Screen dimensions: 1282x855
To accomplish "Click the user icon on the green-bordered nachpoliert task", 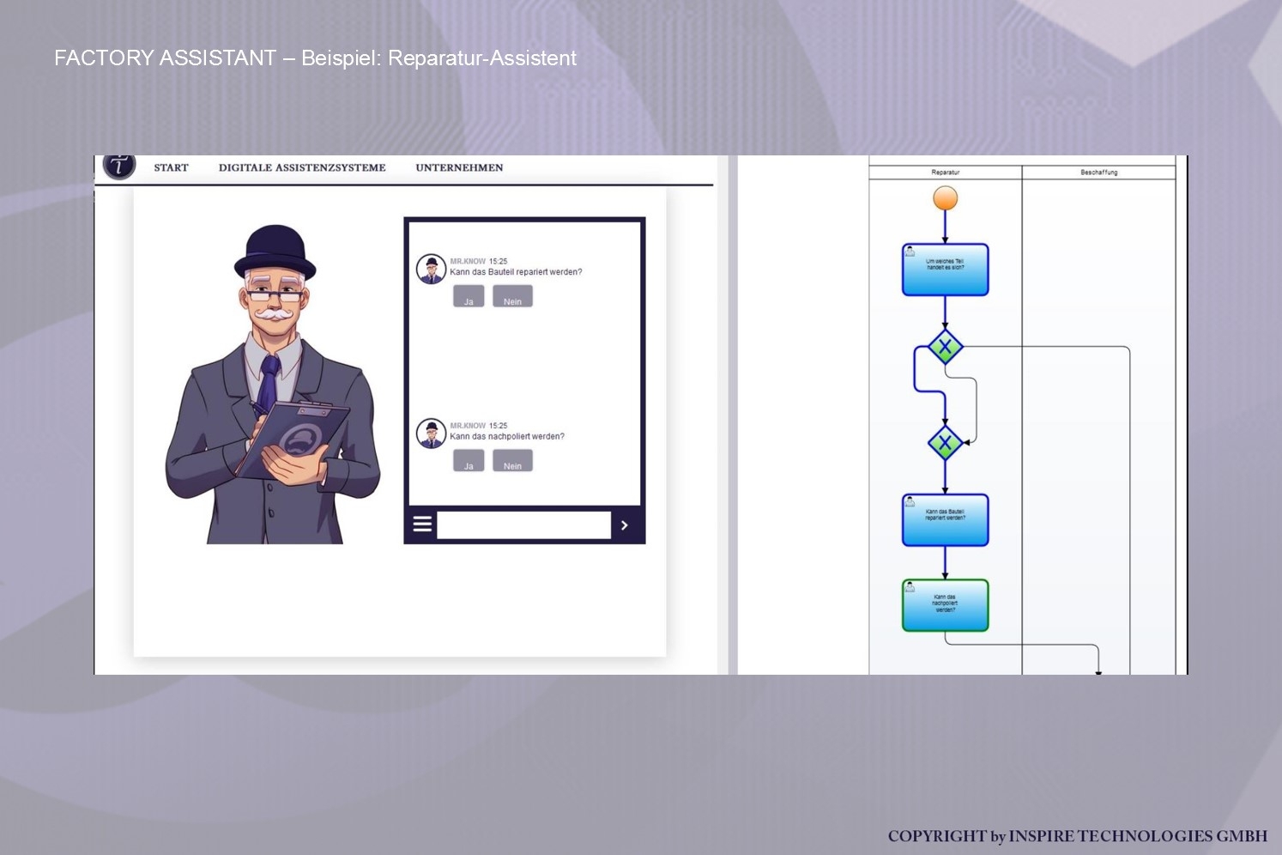I will 910,587.
